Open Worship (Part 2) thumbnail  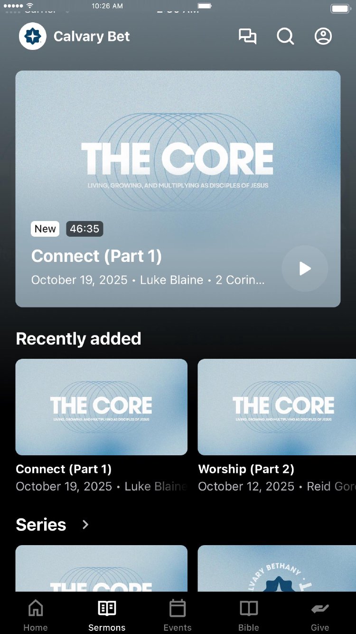tap(277, 407)
